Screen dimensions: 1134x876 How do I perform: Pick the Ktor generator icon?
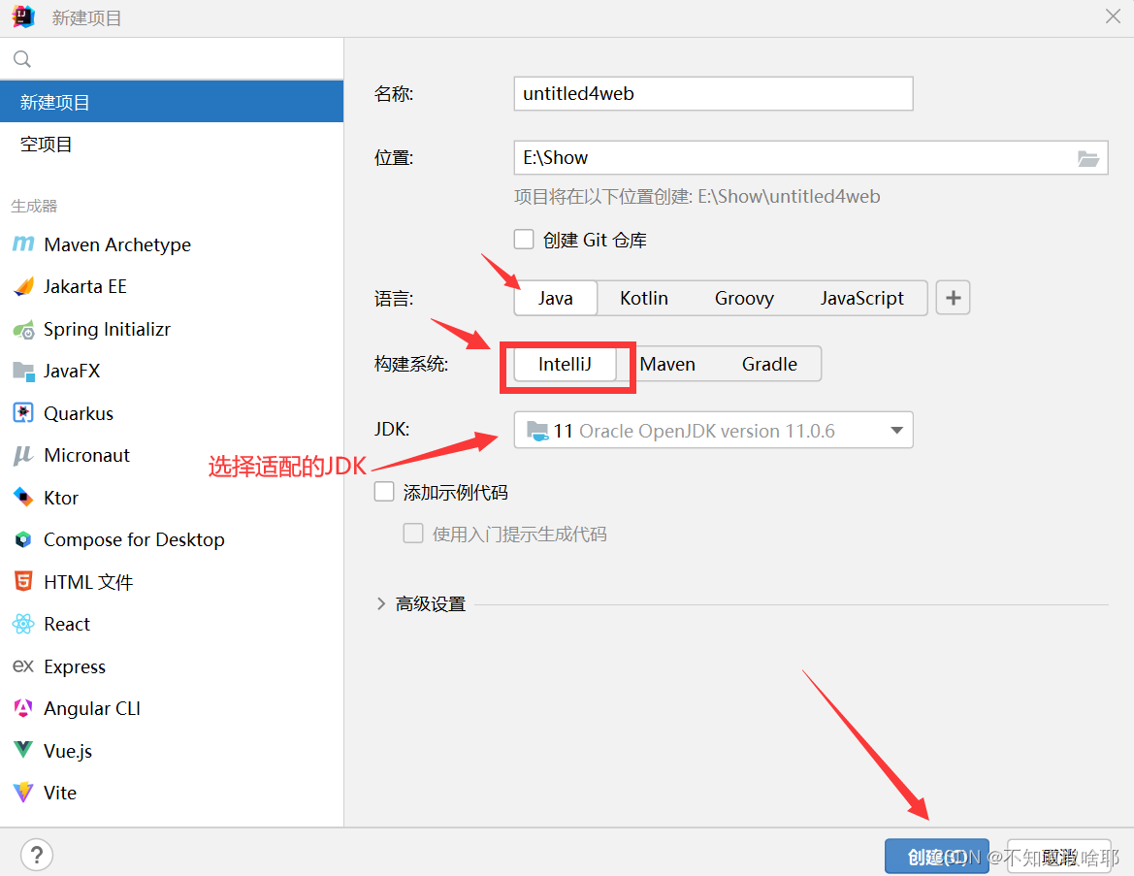[23, 498]
